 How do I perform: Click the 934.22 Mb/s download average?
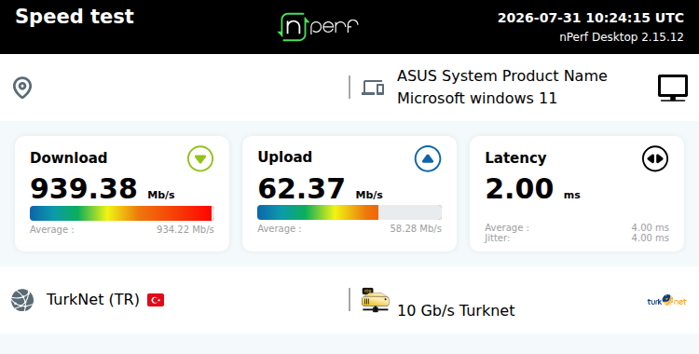tap(185, 229)
